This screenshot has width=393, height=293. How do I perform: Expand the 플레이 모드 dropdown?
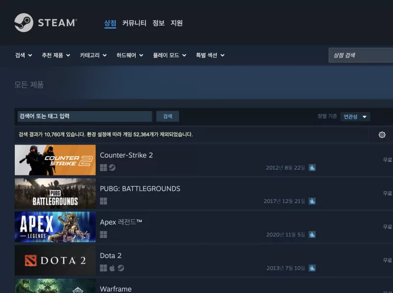tap(169, 55)
